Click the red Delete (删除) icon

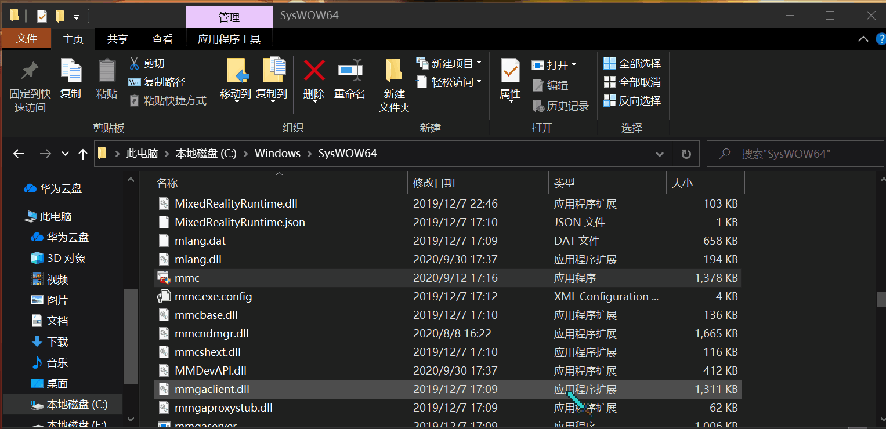tap(314, 71)
